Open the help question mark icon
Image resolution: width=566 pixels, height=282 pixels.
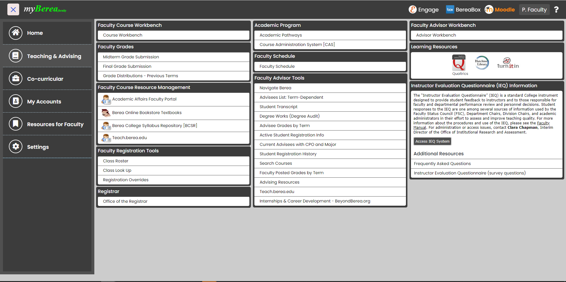(x=556, y=10)
